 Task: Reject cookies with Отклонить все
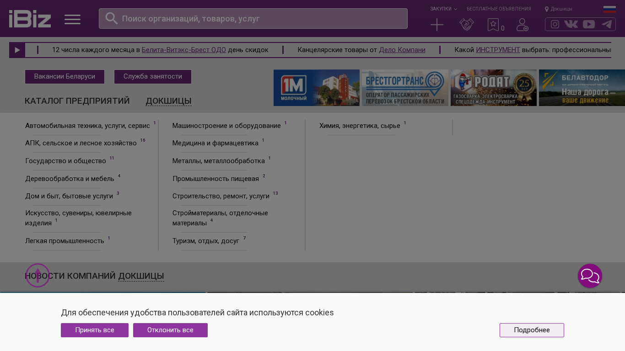[170, 330]
